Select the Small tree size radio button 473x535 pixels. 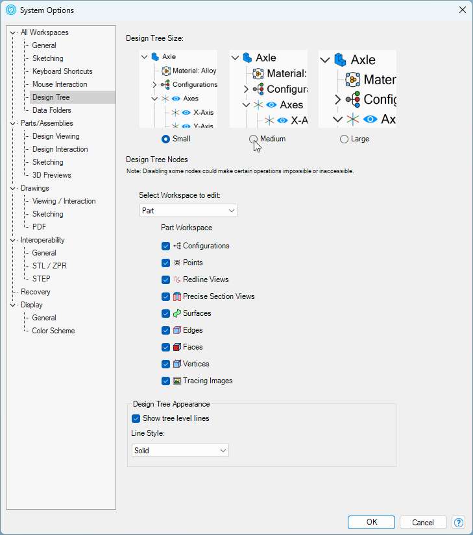click(x=165, y=139)
